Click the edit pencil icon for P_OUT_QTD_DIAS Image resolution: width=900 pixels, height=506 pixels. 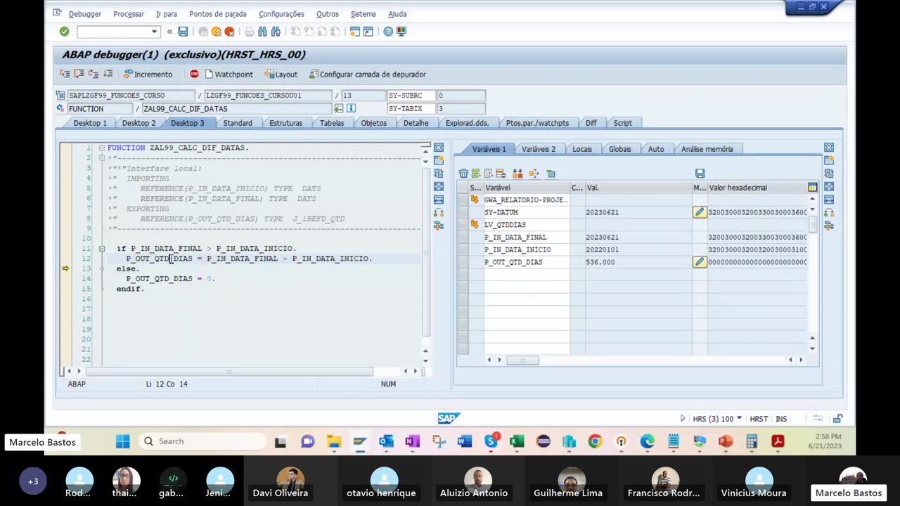(x=700, y=262)
